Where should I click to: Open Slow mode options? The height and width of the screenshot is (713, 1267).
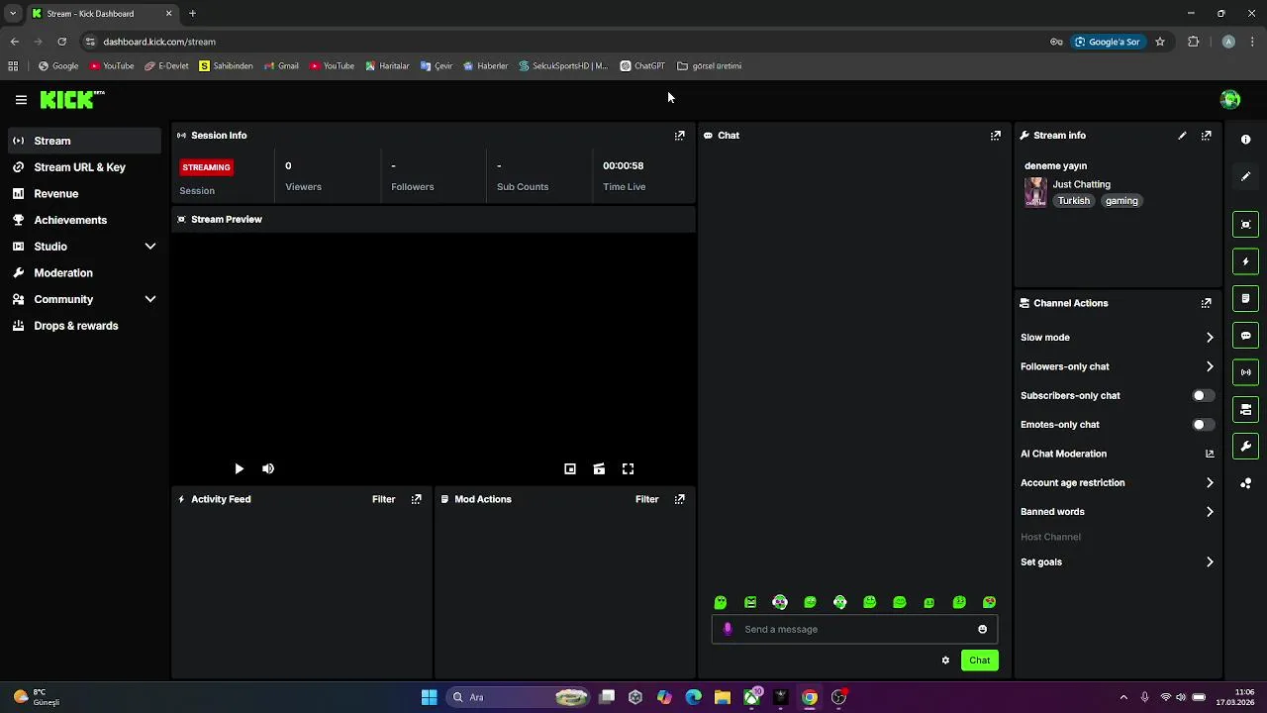(1117, 338)
